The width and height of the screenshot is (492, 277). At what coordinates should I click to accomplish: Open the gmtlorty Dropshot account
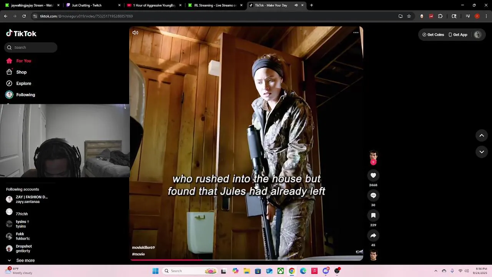tap(19, 249)
